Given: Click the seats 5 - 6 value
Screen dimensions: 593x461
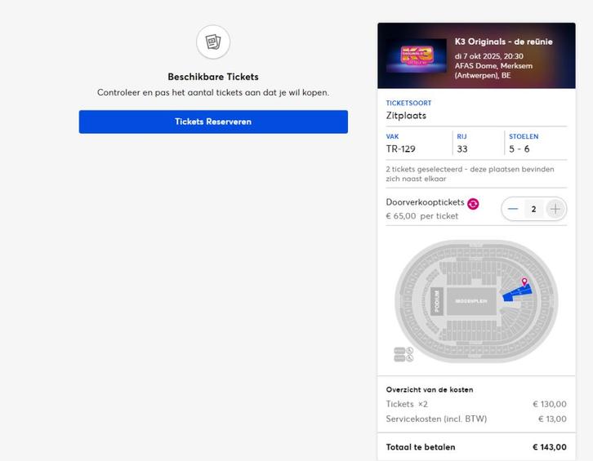Looking at the screenshot, I should (519, 149).
